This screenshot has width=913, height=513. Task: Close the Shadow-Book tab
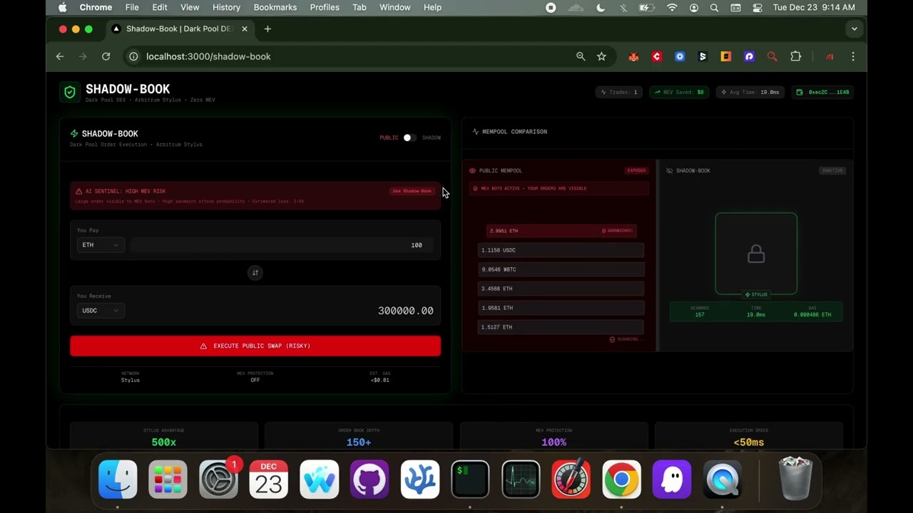coord(245,29)
